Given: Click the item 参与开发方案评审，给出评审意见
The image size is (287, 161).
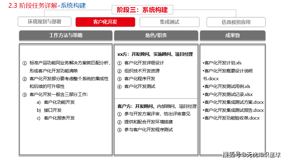Looking at the screenshot, I should [158, 114].
